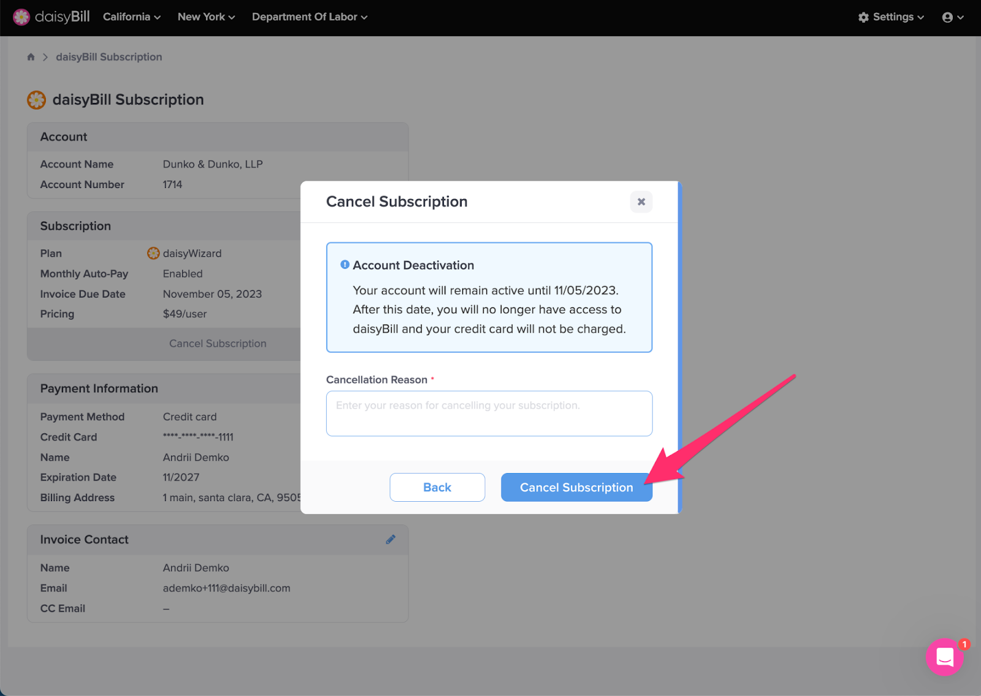Click the Account Deactivation info icon
This screenshot has height=696, width=981.
click(345, 265)
